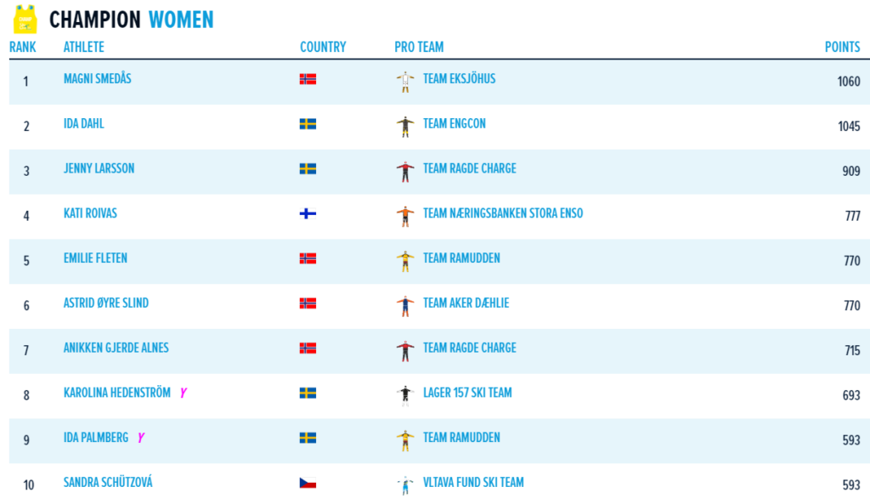
Task: Open Jenny Larsson's athlete profile
Action: [x=99, y=168]
